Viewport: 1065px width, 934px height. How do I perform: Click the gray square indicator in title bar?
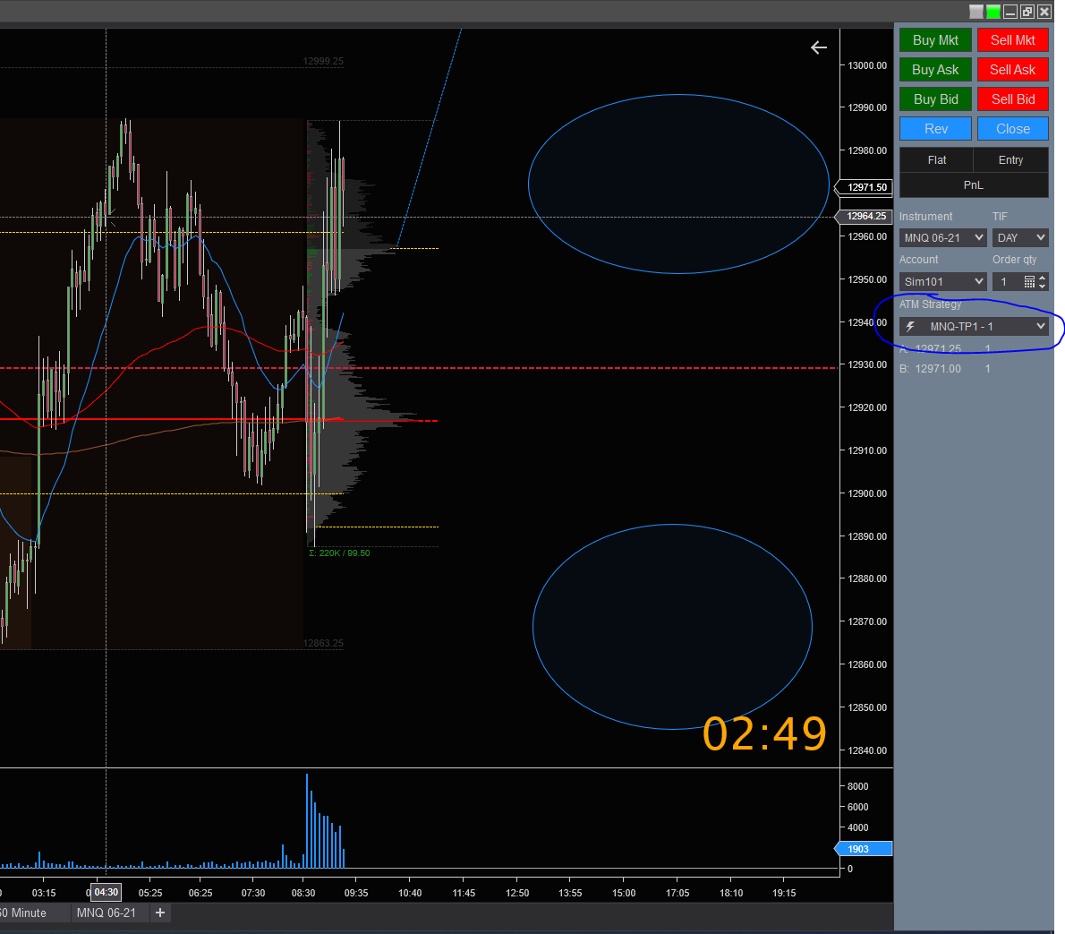point(976,12)
